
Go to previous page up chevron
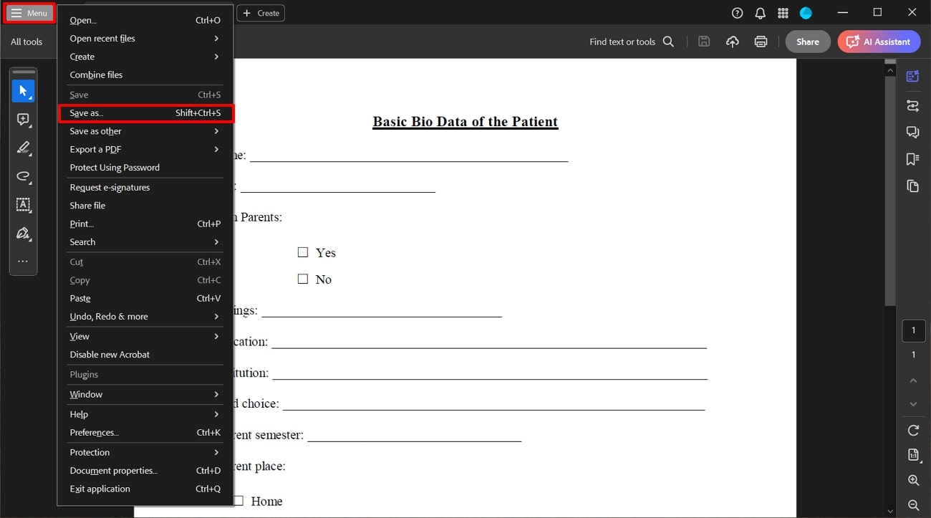[x=913, y=380]
